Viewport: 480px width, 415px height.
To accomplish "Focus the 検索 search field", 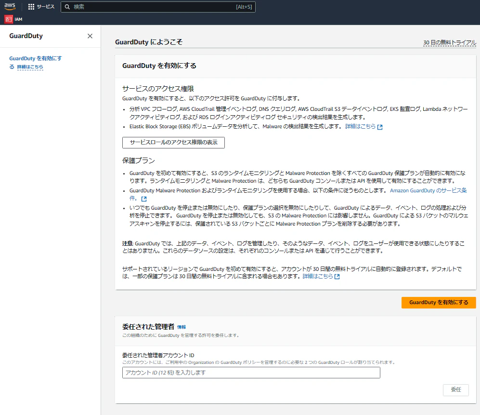I will (x=158, y=7).
